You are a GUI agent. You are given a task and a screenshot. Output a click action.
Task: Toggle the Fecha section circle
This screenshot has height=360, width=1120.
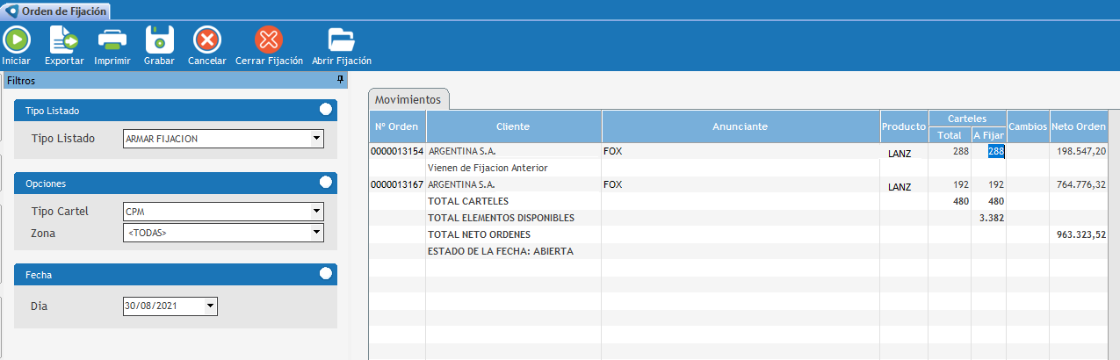pyautogui.click(x=325, y=273)
